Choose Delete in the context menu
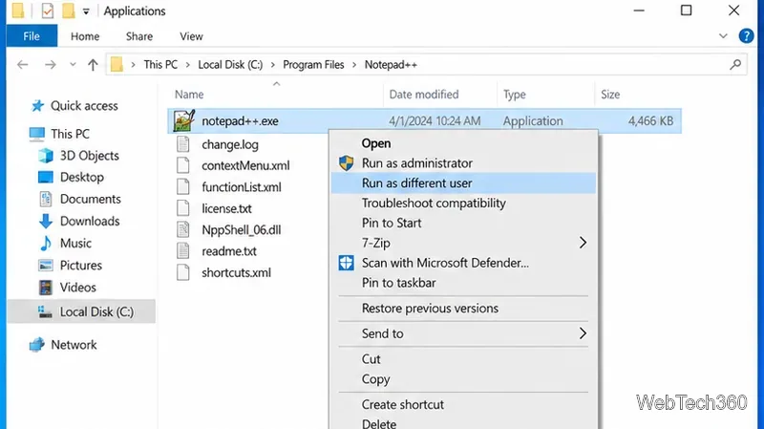 click(x=463, y=423)
